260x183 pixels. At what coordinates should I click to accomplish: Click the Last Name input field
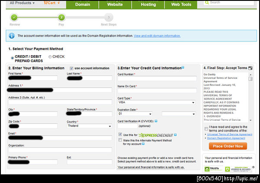point(89,78)
